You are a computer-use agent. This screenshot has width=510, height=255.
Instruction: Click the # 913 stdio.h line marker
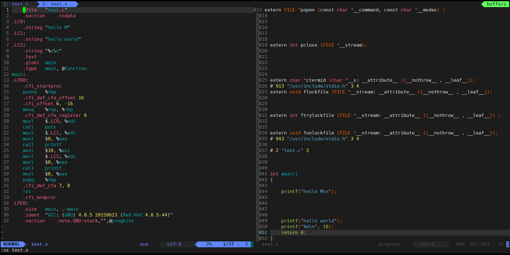click(315, 86)
